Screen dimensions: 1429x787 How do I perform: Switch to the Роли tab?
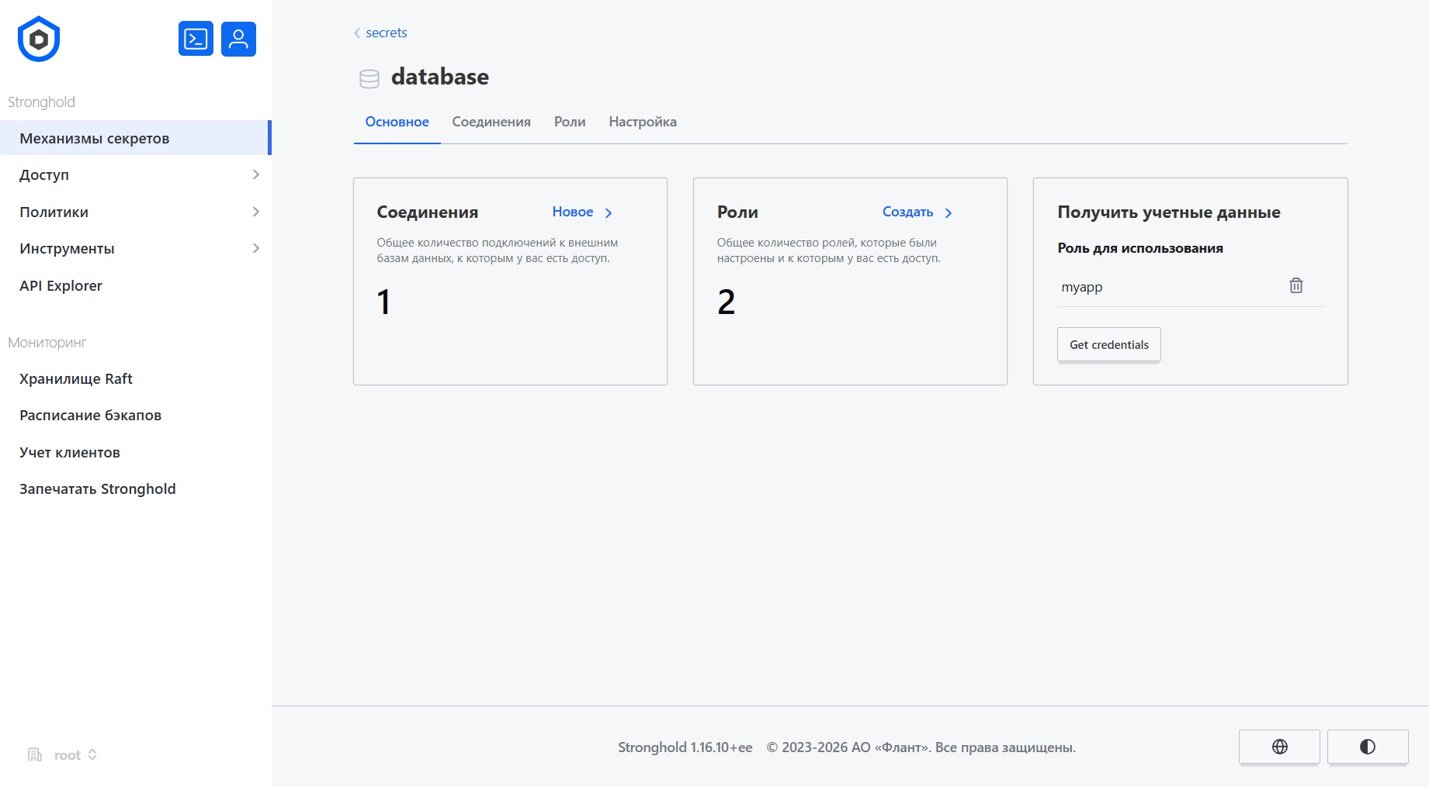tap(570, 122)
